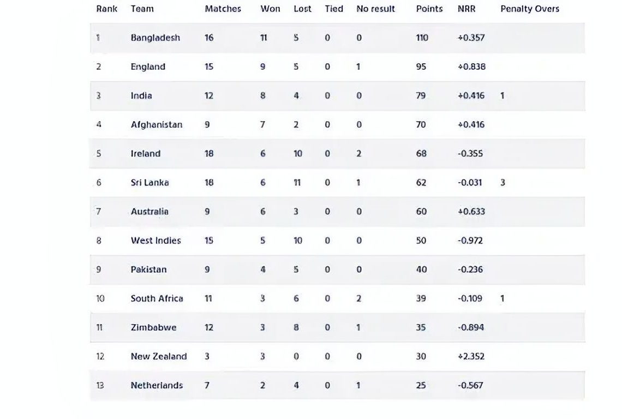Viewport: 622px width, 419px height.
Task: Open the Bangladesh team row
Action: pos(337,38)
